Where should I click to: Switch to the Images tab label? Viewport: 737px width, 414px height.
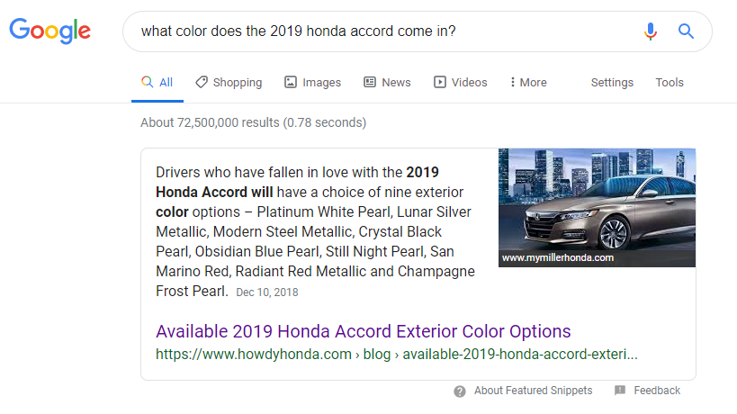(321, 83)
